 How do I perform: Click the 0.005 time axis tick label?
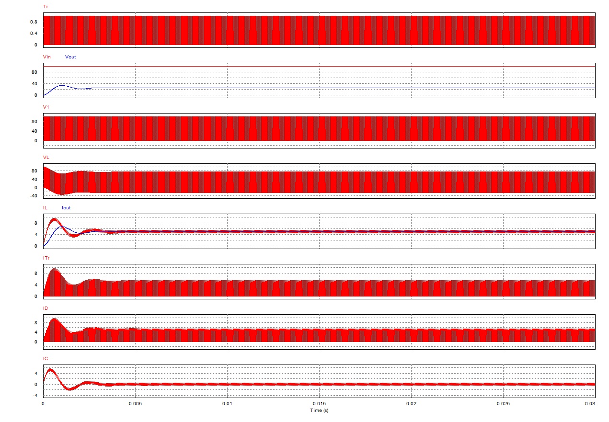pos(136,404)
